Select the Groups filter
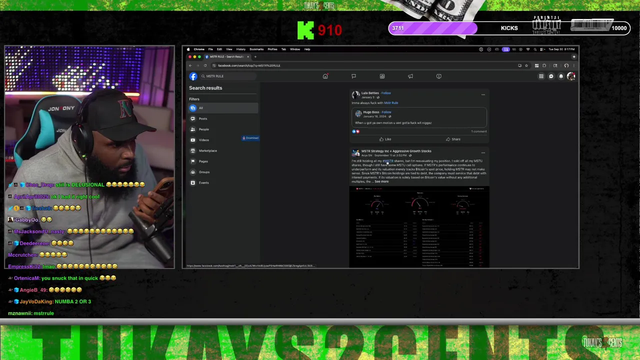 (223, 172)
